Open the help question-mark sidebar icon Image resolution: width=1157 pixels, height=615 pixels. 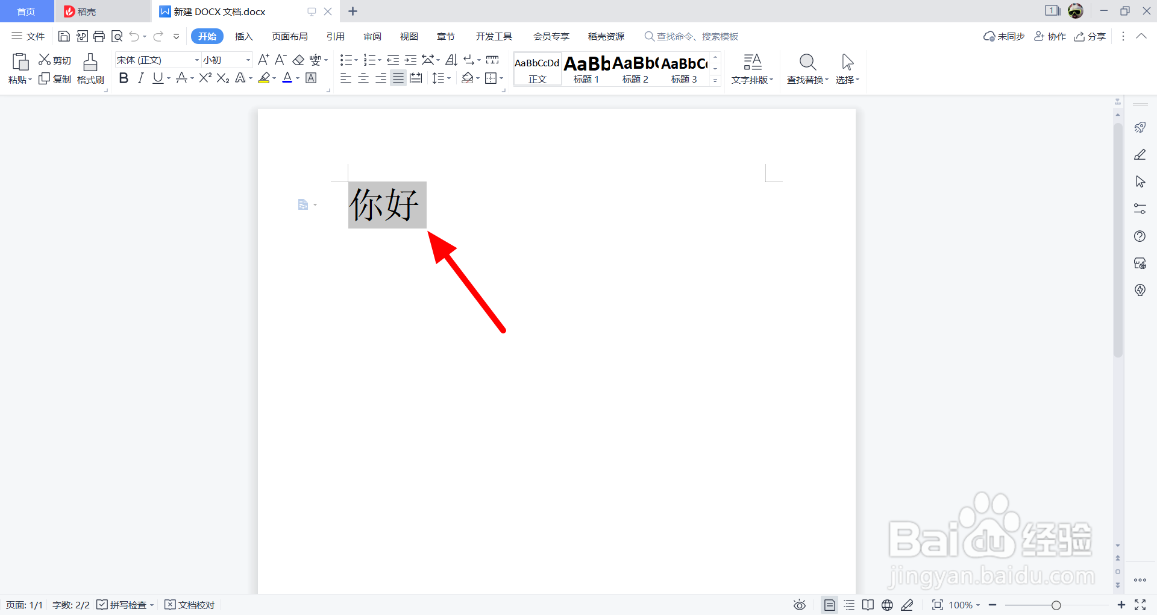tap(1140, 236)
